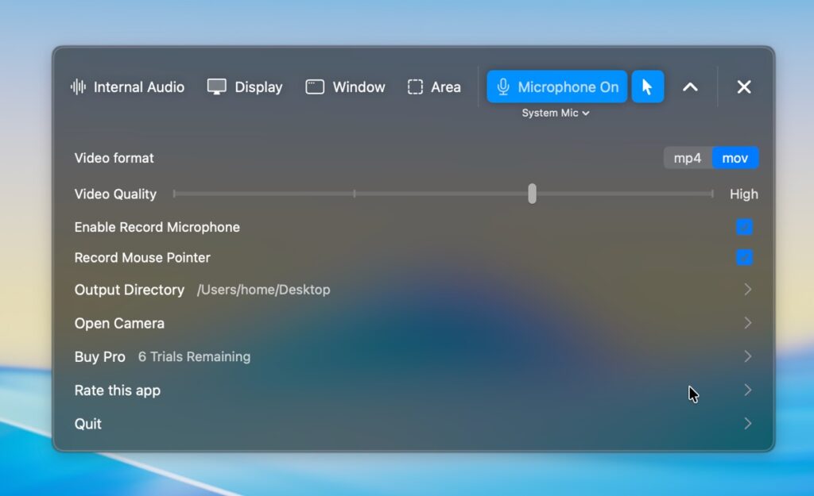Disable the Record Mouse Pointer checkbox

pos(744,258)
